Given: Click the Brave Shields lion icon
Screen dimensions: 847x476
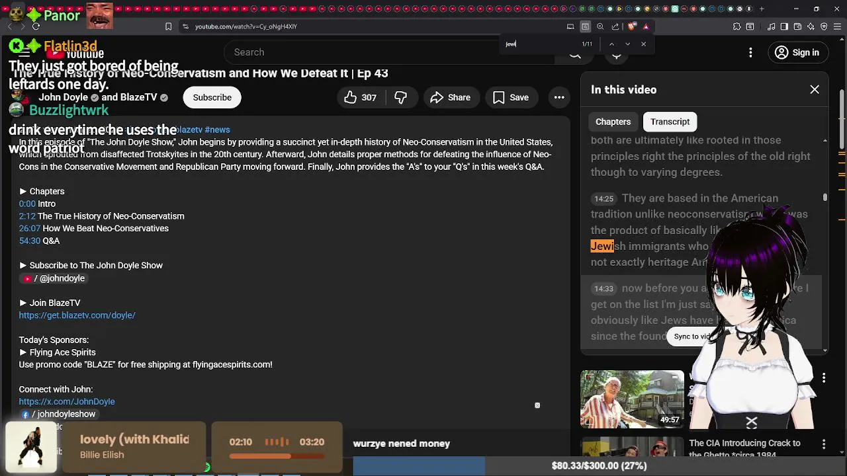Looking at the screenshot, I should point(631,26).
